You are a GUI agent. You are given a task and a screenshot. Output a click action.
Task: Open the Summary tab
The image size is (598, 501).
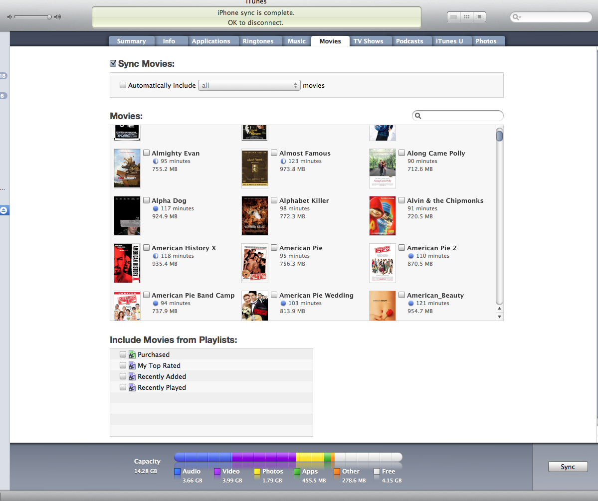(132, 41)
